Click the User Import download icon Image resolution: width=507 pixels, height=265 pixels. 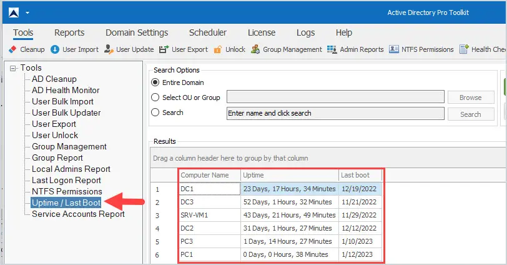coord(55,49)
